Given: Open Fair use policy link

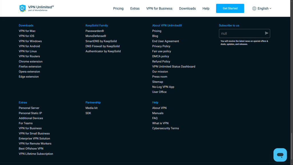Looking at the screenshot, I should point(162,51).
